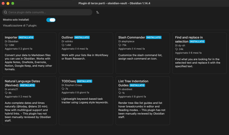Maximize window with green button

click(13, 3)
